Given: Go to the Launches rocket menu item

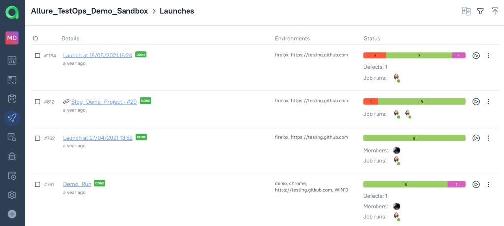Looking at the screenshot, I should click(12, 118).
